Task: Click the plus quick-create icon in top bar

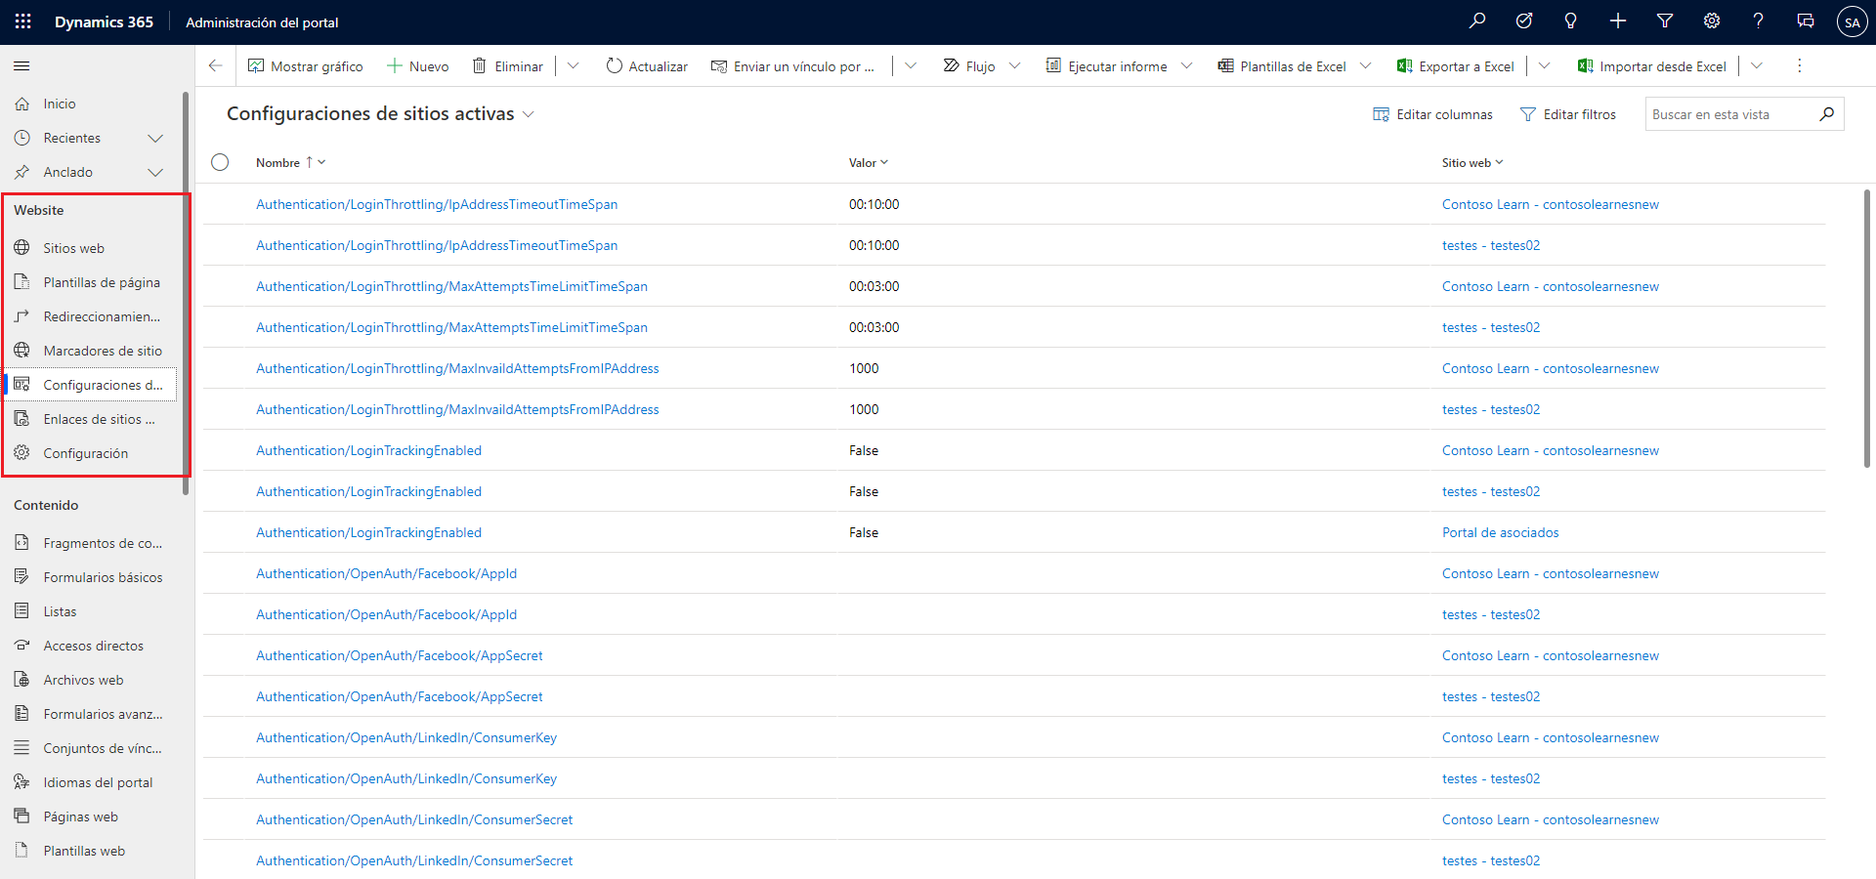Action: pos(1618,21)
